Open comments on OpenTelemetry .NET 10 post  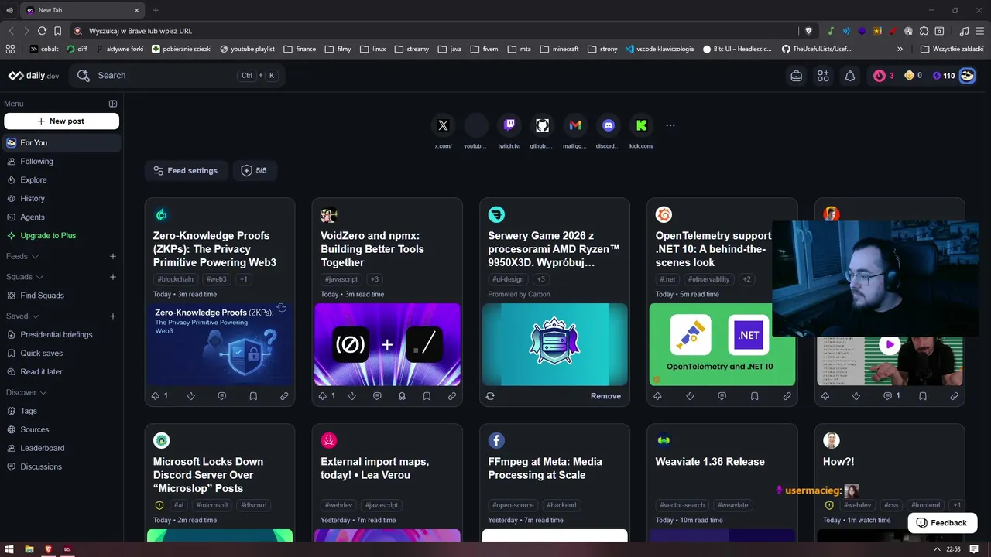pos(722,396)
